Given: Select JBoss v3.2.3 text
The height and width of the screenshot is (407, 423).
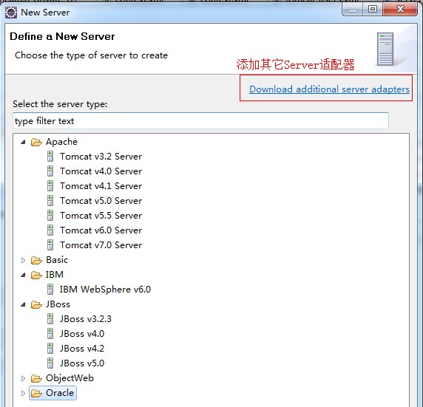Looking at the screenshot, I should tap(86, 319).
